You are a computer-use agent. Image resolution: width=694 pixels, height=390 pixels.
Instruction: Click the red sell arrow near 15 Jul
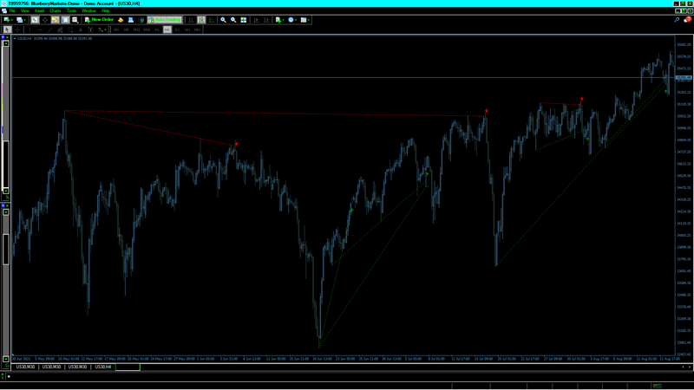pos(487,111)
